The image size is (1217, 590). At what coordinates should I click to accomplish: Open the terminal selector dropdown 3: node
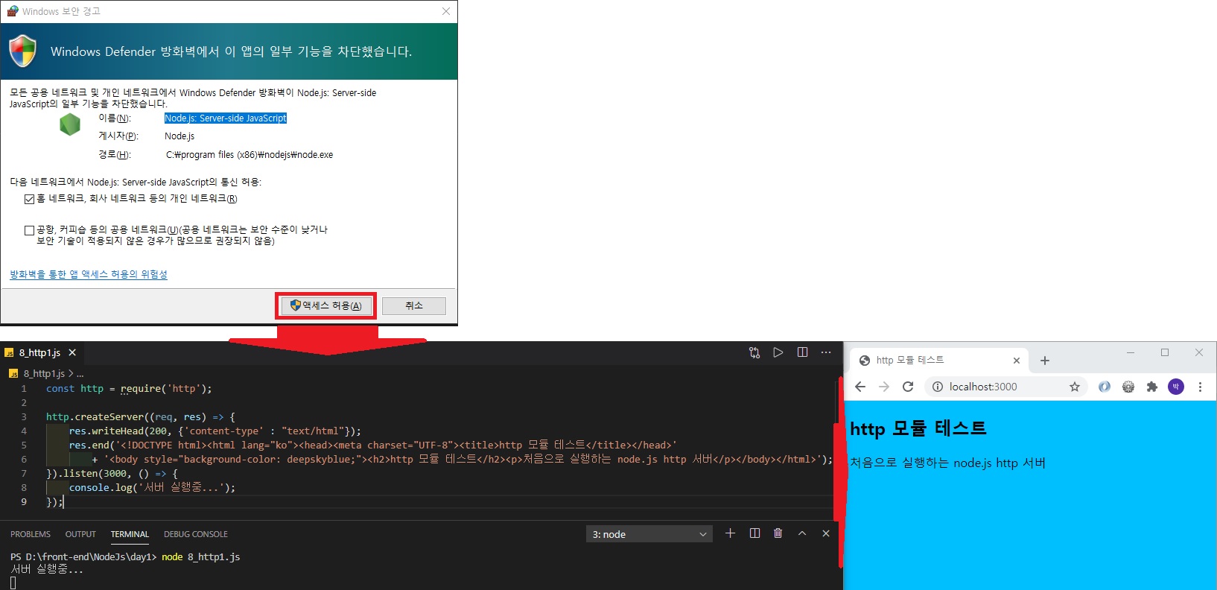(x=649, y=534)
